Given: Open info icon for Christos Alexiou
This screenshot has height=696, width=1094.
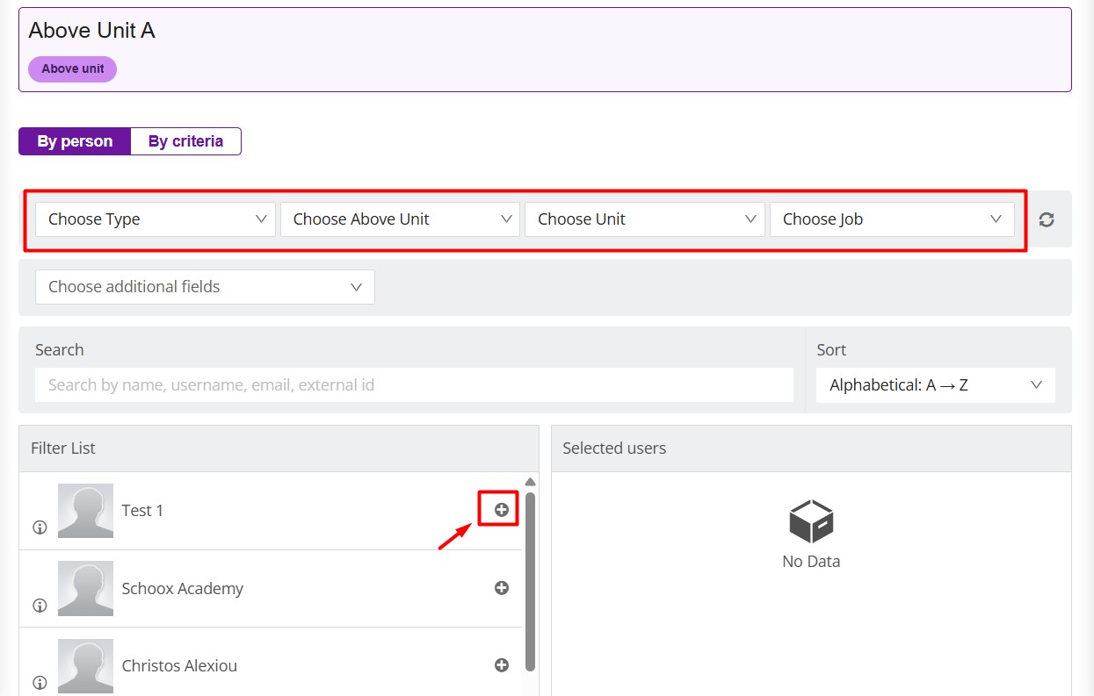Looking at the screenshot, I should [40, 682].
